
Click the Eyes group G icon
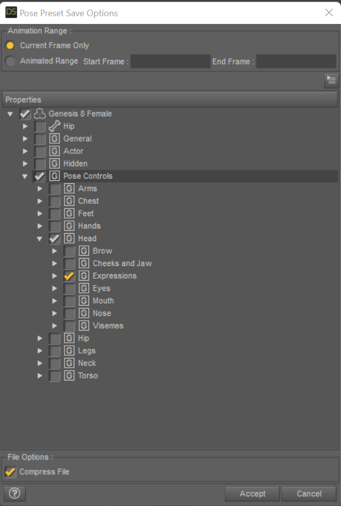click(x=84, y=288)
